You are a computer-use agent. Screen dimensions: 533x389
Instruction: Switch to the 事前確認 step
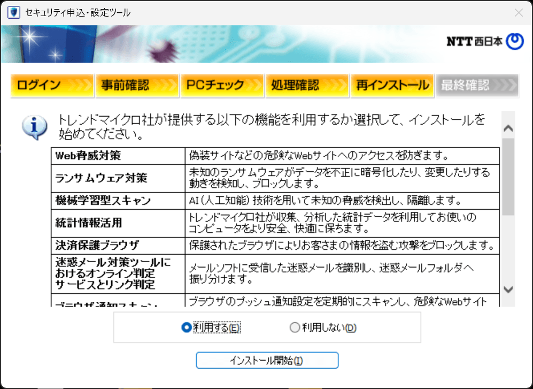(x=137, y=85)
